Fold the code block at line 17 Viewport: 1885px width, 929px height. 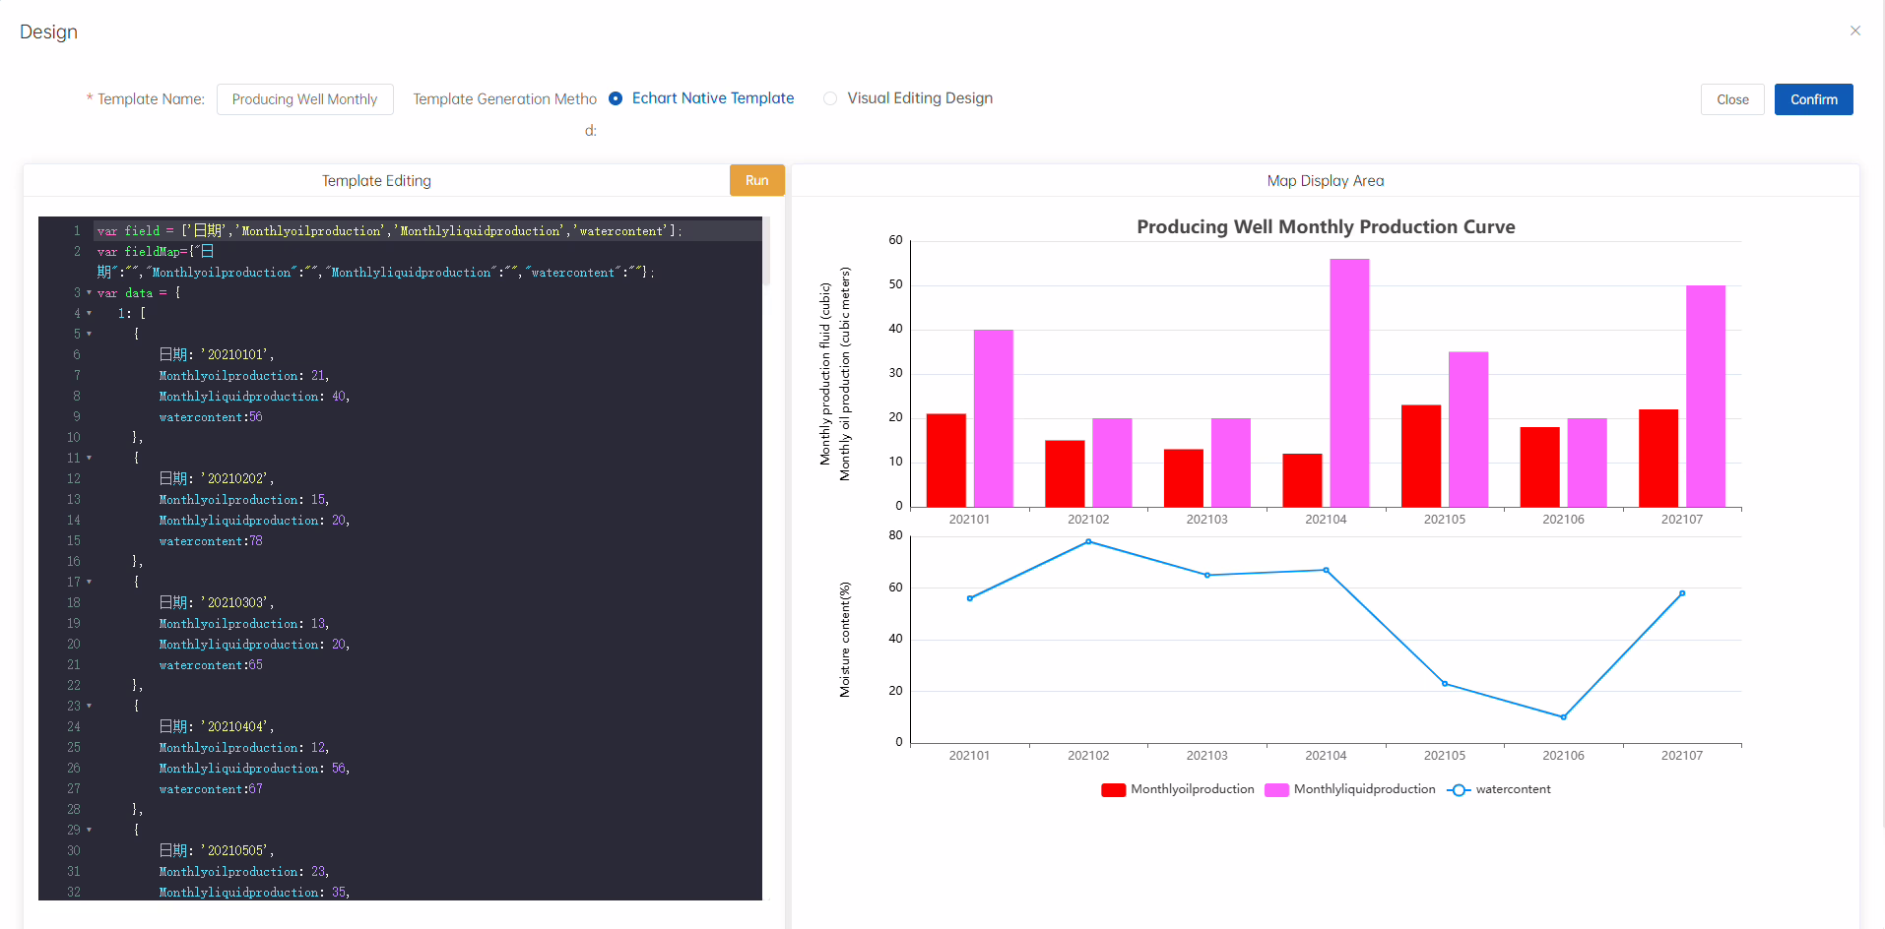[90, 583]
